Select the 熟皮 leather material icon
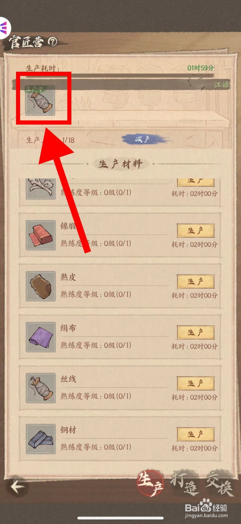241x524 pixels. click(x=40, y=286)
